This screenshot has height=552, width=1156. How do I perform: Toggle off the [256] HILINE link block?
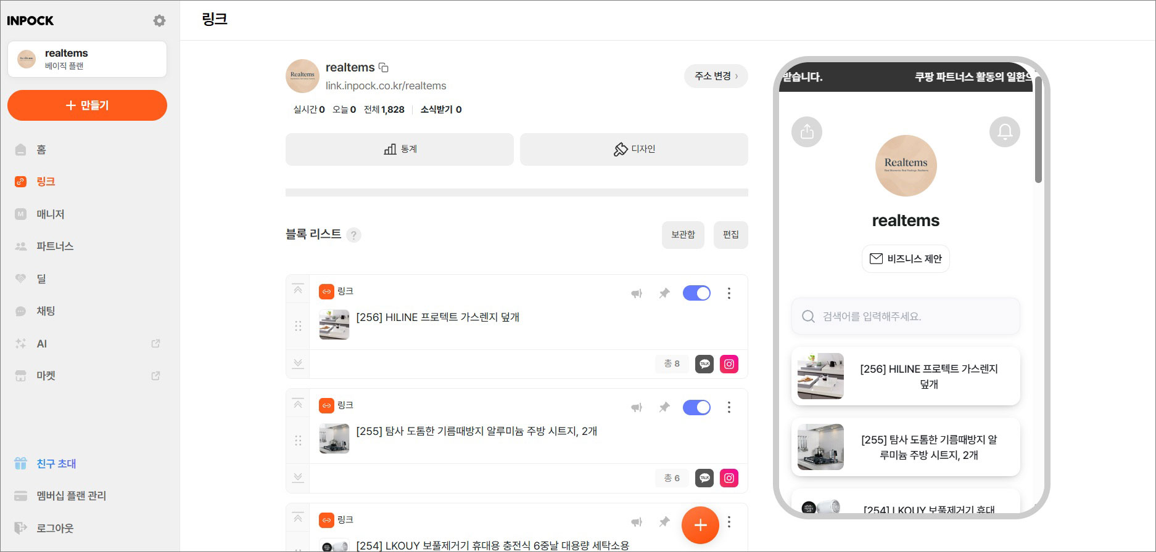[x=696, y=293]
